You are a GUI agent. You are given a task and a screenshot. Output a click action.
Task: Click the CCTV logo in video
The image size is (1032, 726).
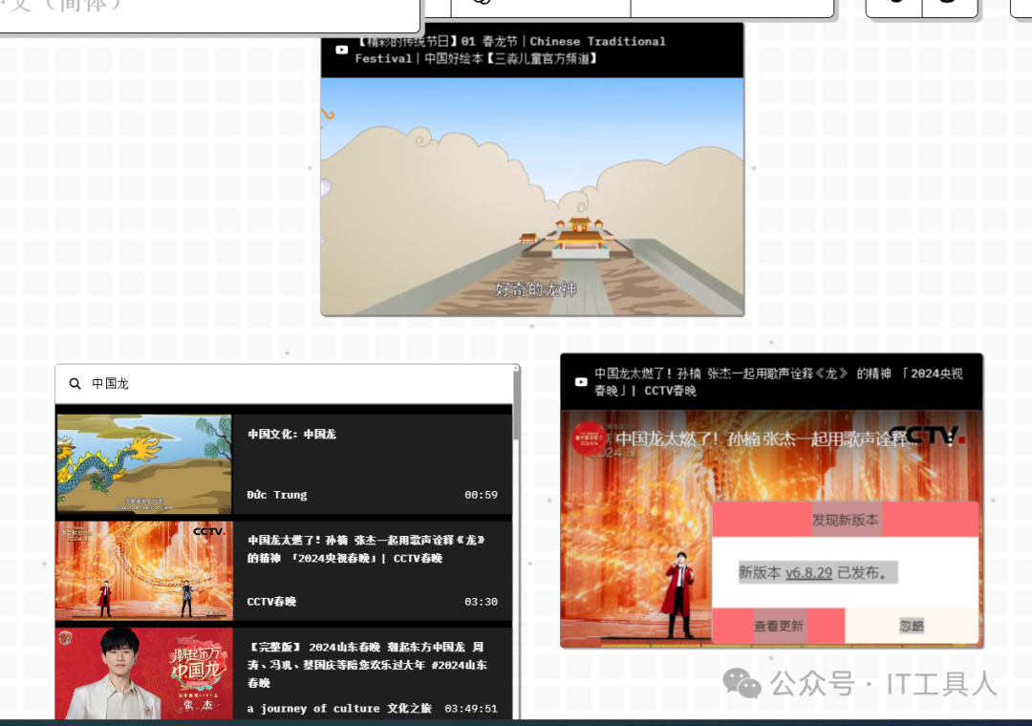927,435
